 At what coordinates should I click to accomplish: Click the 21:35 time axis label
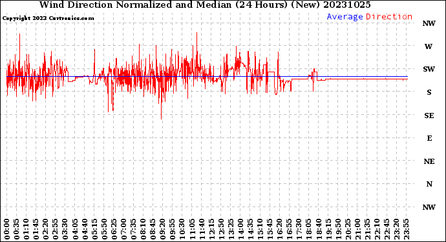367,229
